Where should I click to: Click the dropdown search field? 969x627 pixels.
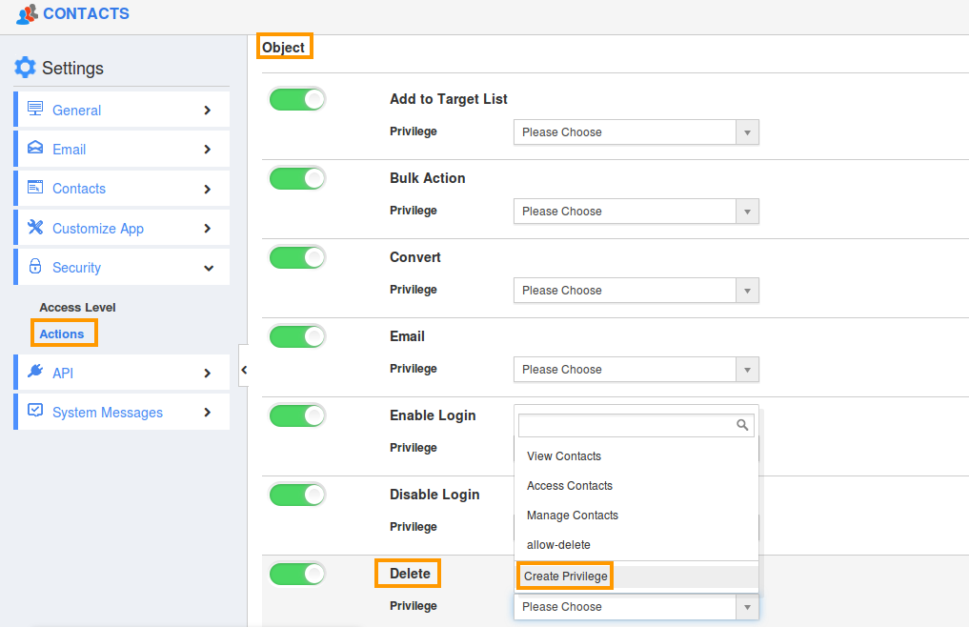629,424
